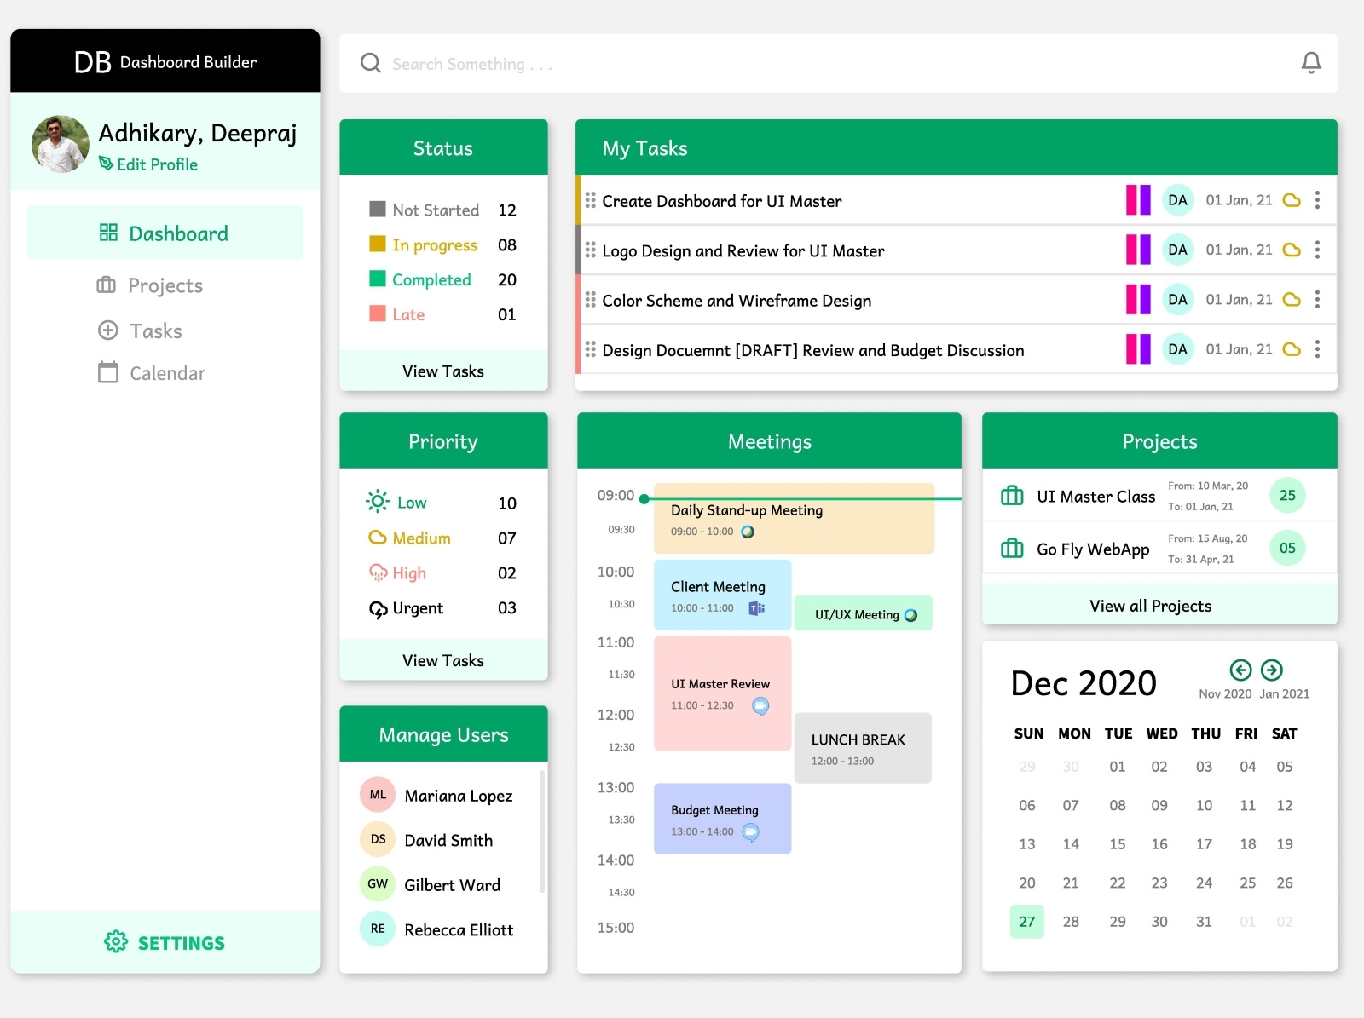Click the Microsoft Teams icon in Client Meeting

click(755, 607)
